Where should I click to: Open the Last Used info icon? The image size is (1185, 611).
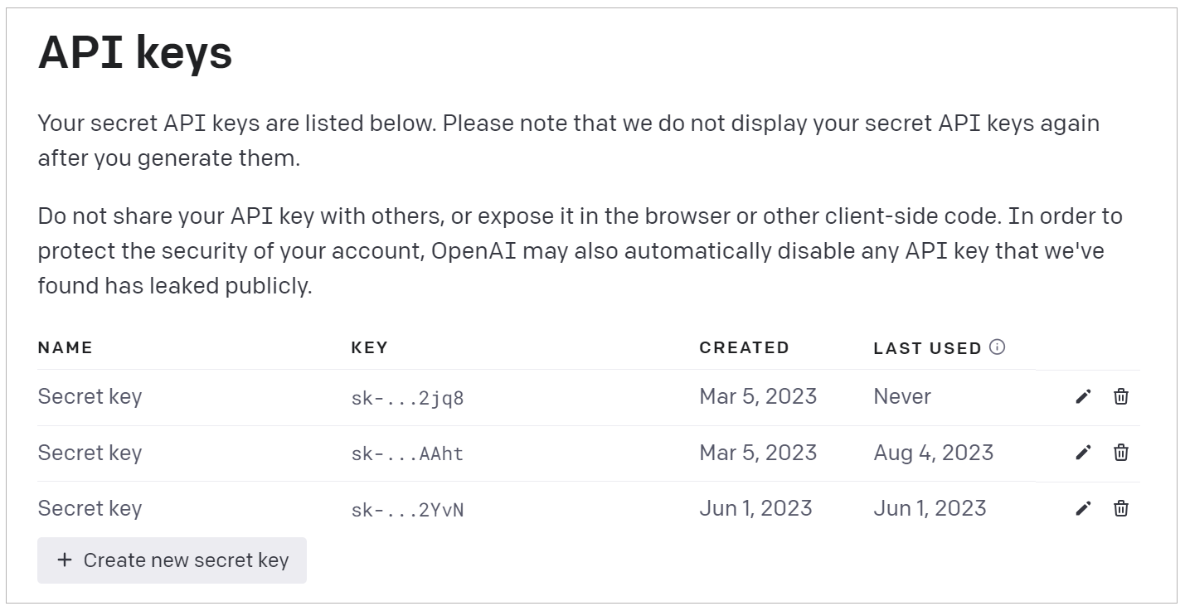point(998,347)
